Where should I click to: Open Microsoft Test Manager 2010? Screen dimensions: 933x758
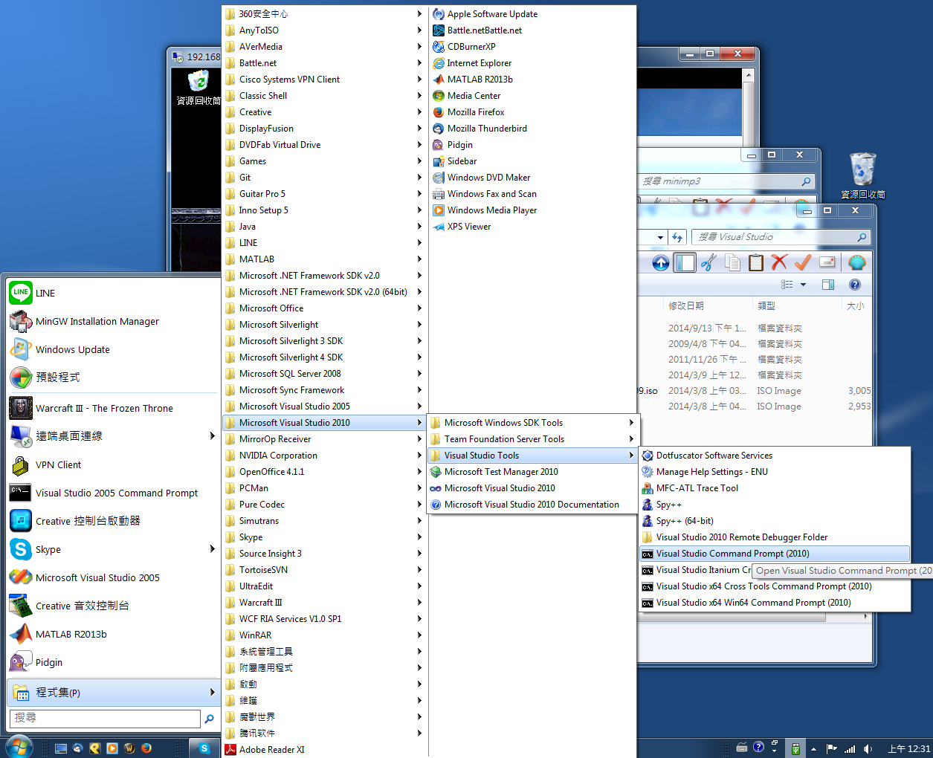533,472
